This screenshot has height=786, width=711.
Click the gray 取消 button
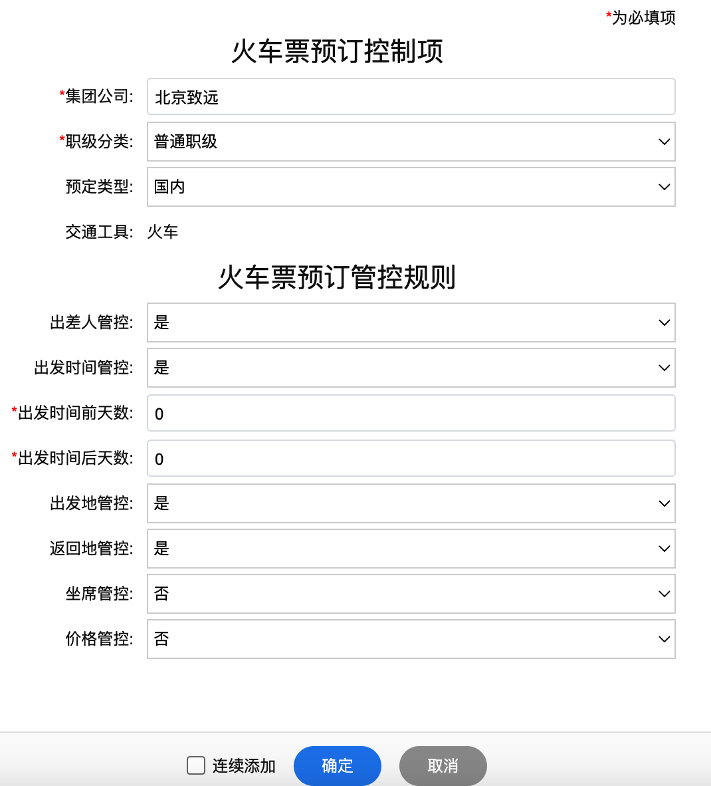pos(443,766)
